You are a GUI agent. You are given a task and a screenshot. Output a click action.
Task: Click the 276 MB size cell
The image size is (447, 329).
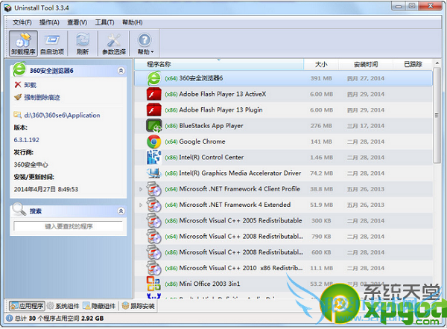[x=321, y=126]
